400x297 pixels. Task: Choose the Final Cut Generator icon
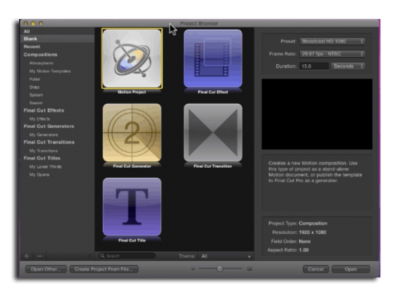coord(132,132)
